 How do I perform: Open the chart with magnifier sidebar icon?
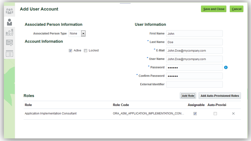9,32
